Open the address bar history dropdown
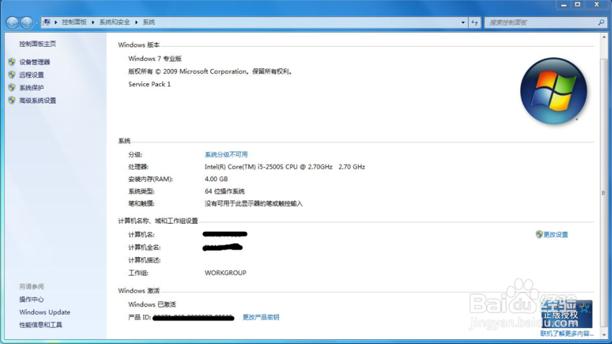The width and height of the screenshot is (612, 344). (x=463, y=23)
